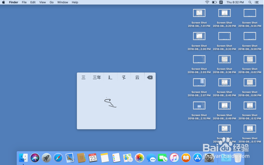Open Notes app in Dock
264x165 pixels.
pyautogui.click(x=105, y=158)
